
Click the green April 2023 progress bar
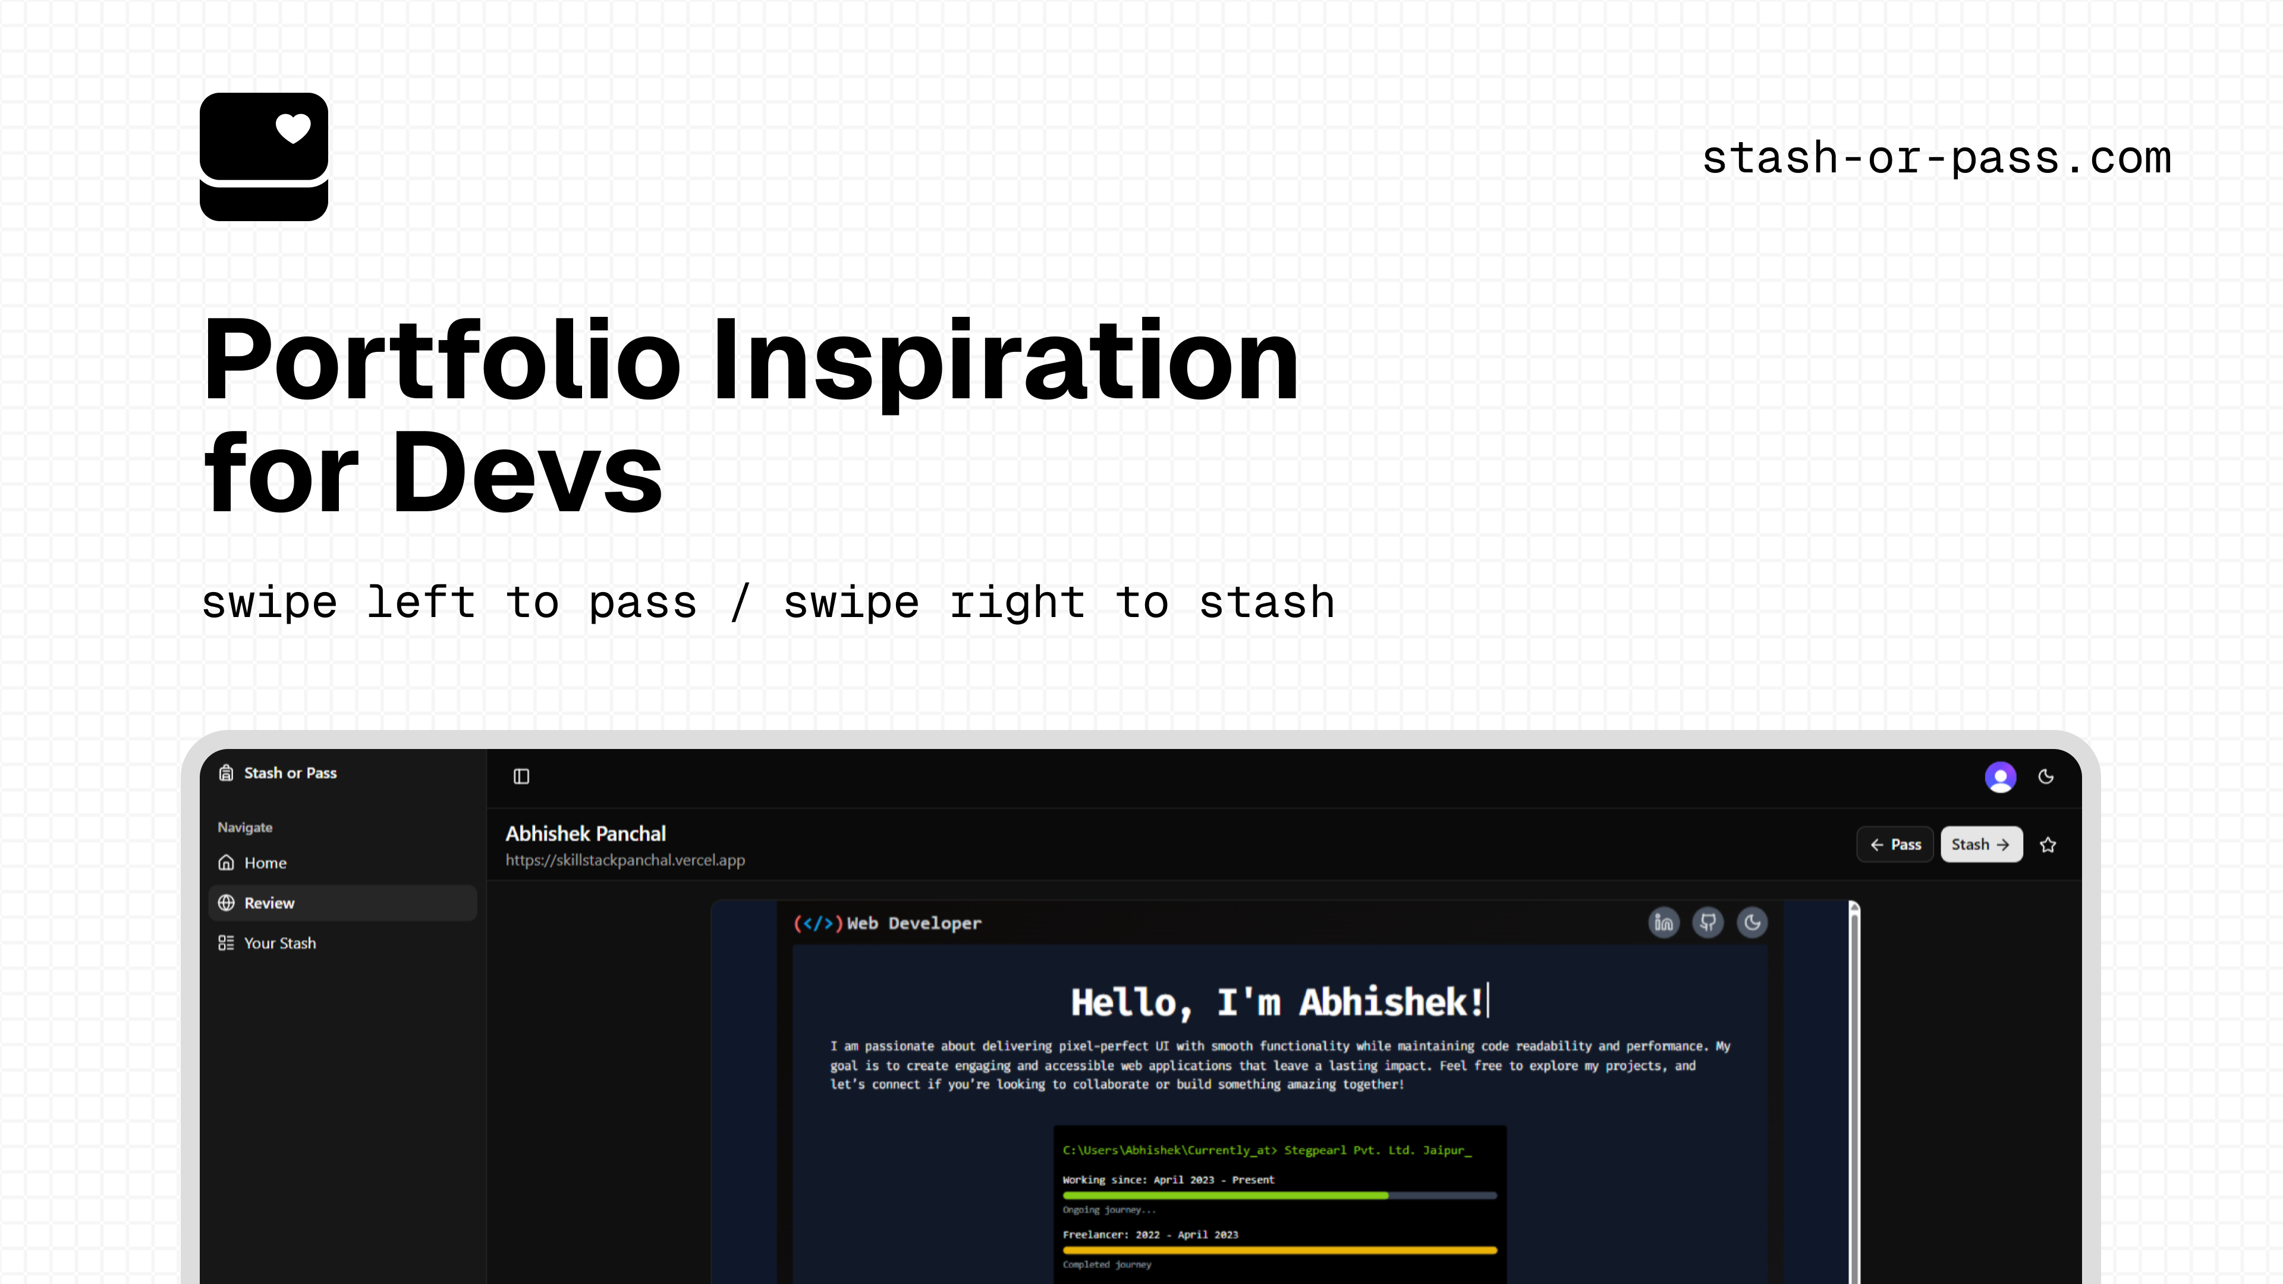(1225, 1195)
